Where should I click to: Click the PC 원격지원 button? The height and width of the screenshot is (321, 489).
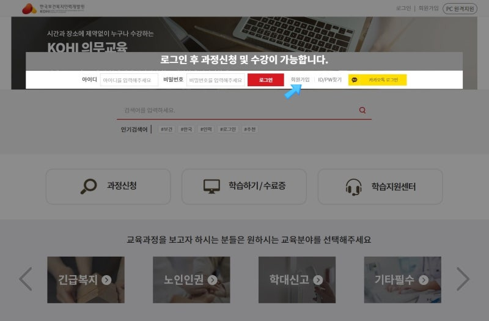click(460, 9)
